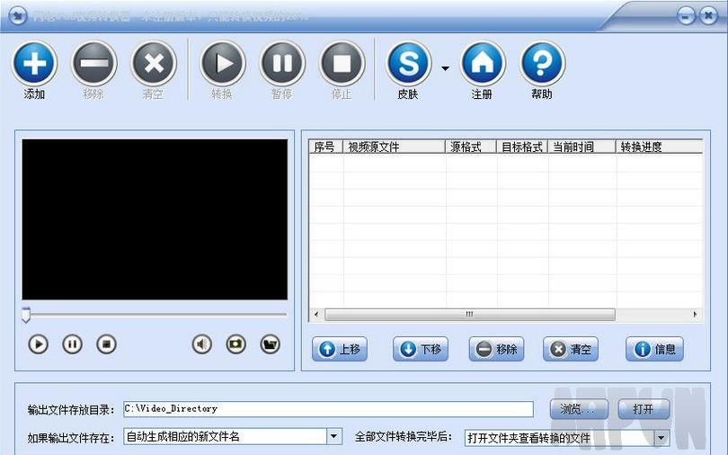Click the title bar app menu icon
Viewport: 728px width, 455px height.
pyautogui.click(x=18, y=16)
